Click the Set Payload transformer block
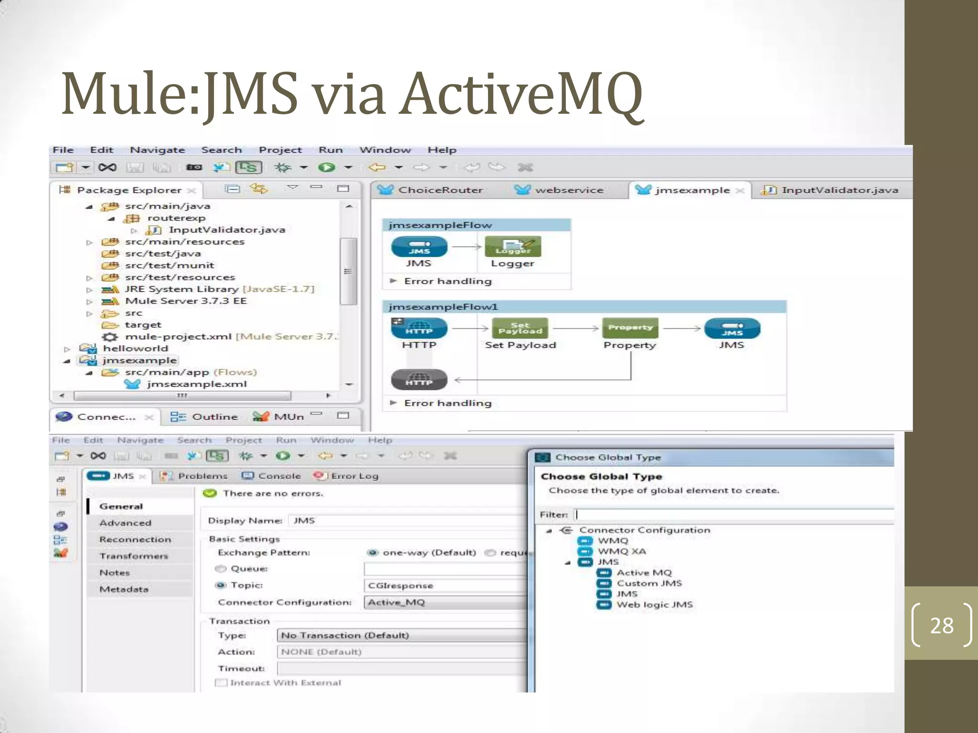 pyautogui.click(x=521, y=328)
